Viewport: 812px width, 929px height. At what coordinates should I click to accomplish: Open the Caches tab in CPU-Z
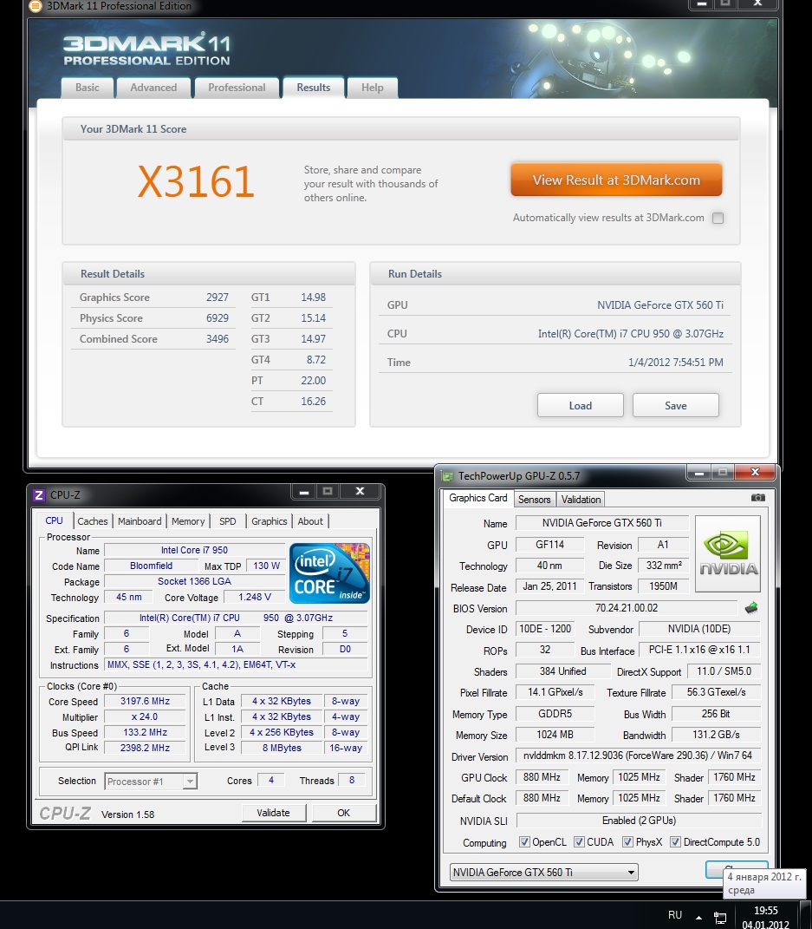click(93, 521)
